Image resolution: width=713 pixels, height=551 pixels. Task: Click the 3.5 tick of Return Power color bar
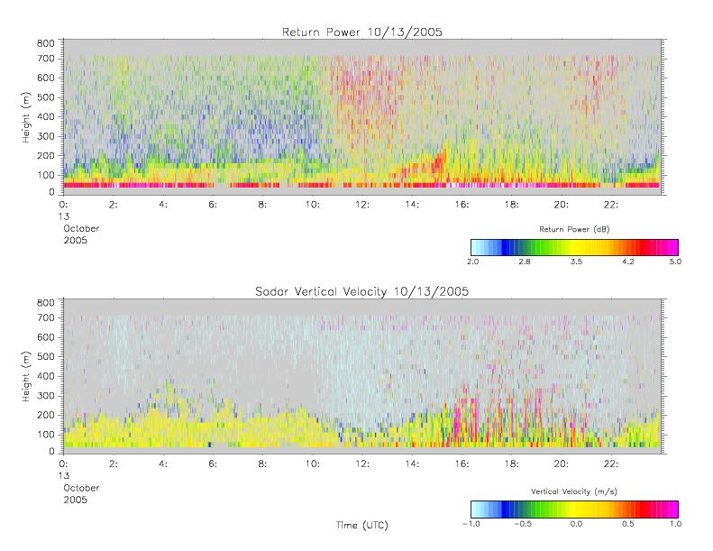(x=576, y=262)
